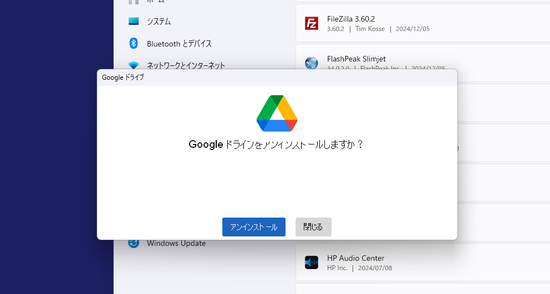550x294 pixels.
Task: Confirm with the アンインストール button
Action: 253,227
